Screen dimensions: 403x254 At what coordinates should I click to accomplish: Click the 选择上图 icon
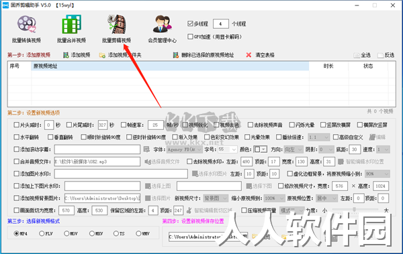coord(148,186)
